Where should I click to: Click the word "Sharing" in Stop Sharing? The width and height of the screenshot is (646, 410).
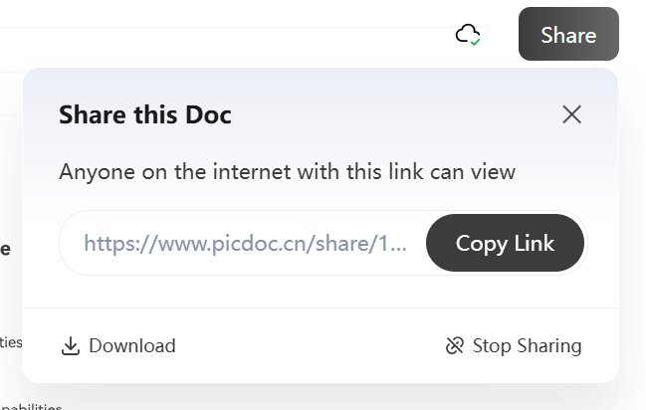coord(548,346)
